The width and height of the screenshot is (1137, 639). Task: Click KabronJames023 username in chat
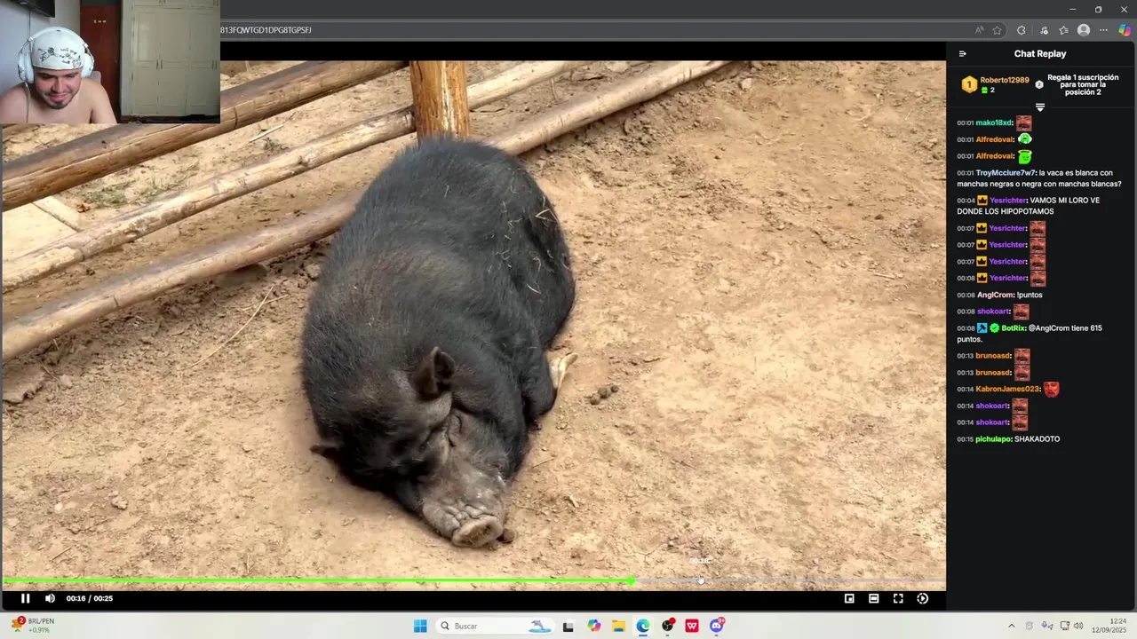(x=1008, y=389)
